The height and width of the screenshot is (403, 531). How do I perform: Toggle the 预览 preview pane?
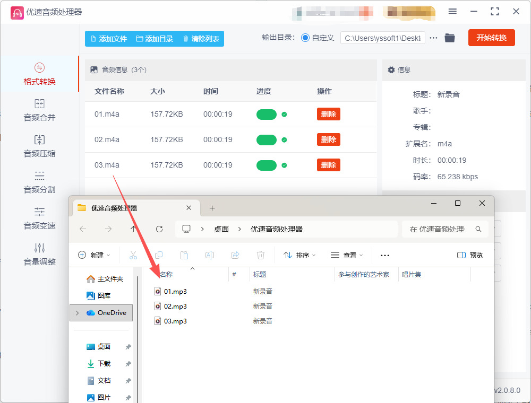[470, 255]
